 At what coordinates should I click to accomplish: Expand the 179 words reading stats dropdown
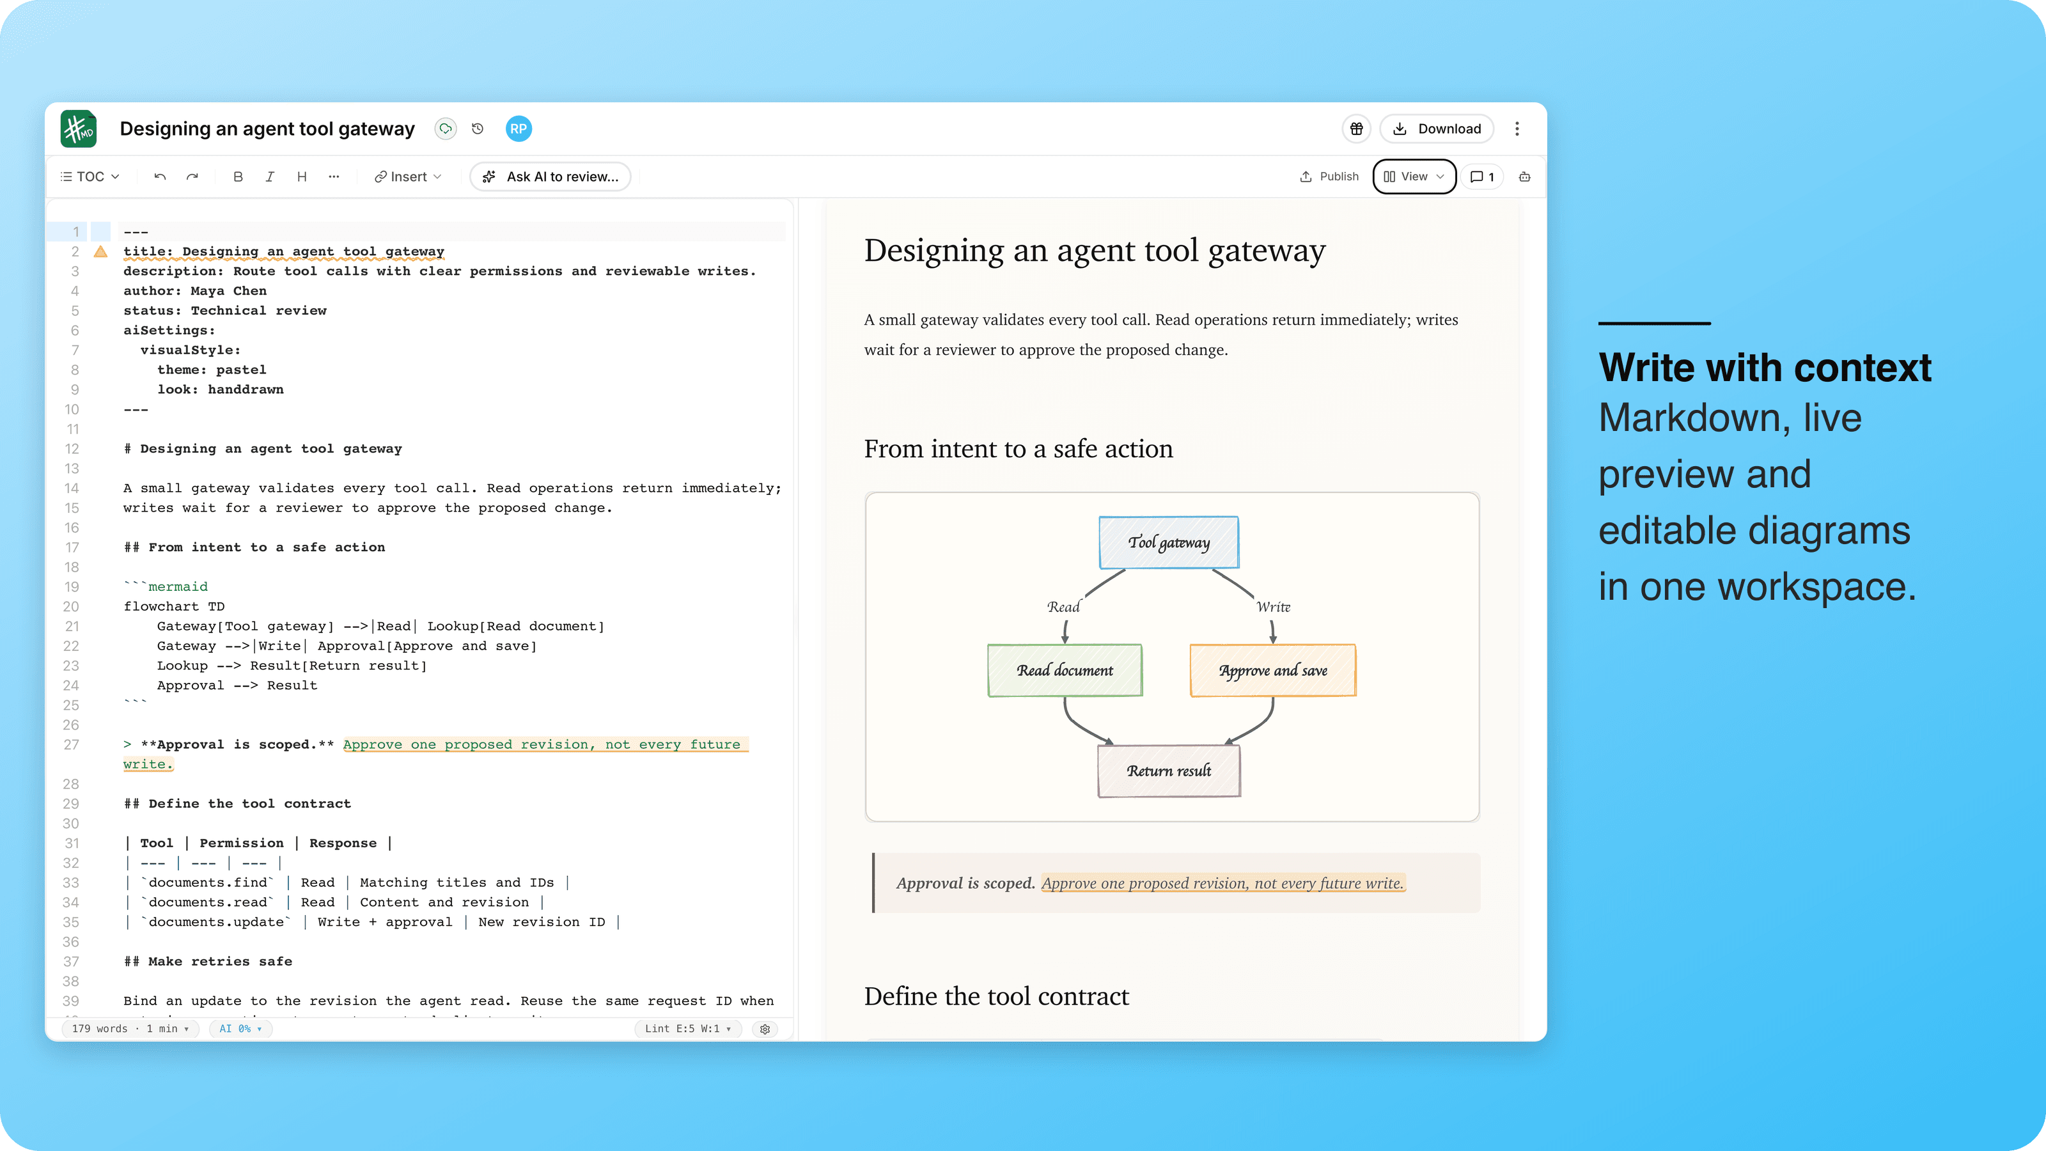130,1029
